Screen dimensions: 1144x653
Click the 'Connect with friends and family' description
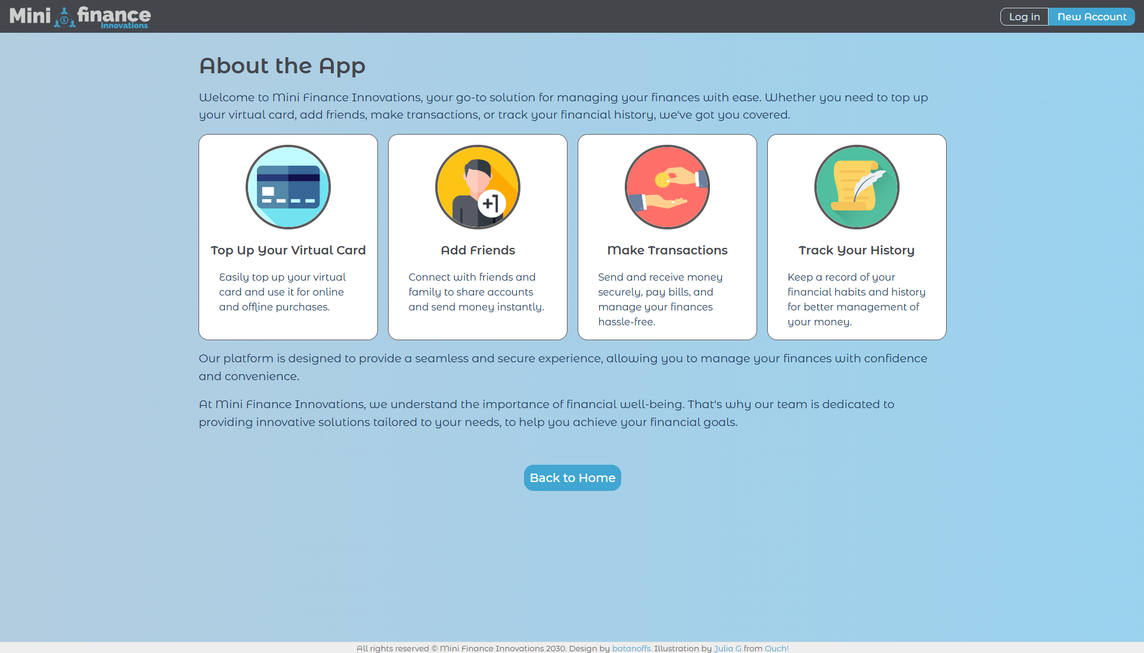476,292
